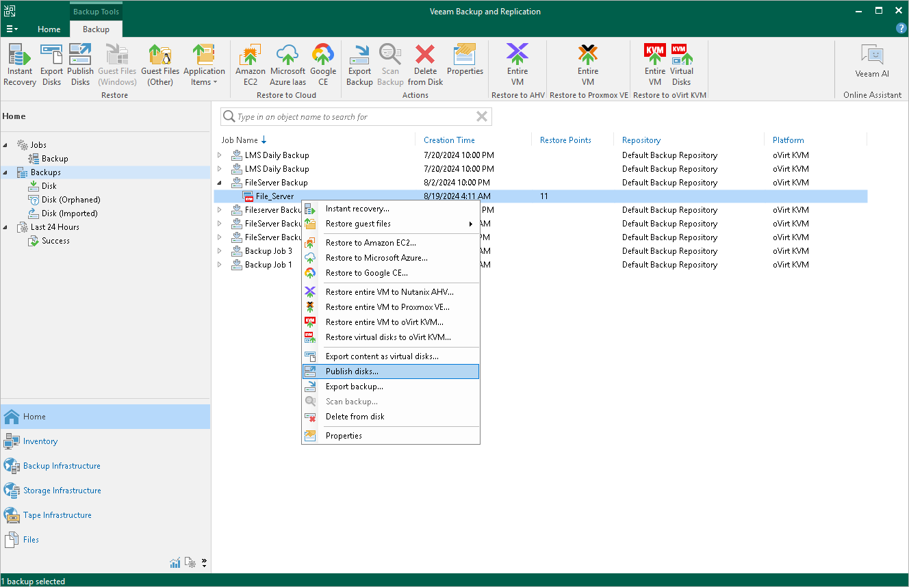This screenshot has height=587, width=909.
Task: Sort by Repository column header
Action: point(641,140)
